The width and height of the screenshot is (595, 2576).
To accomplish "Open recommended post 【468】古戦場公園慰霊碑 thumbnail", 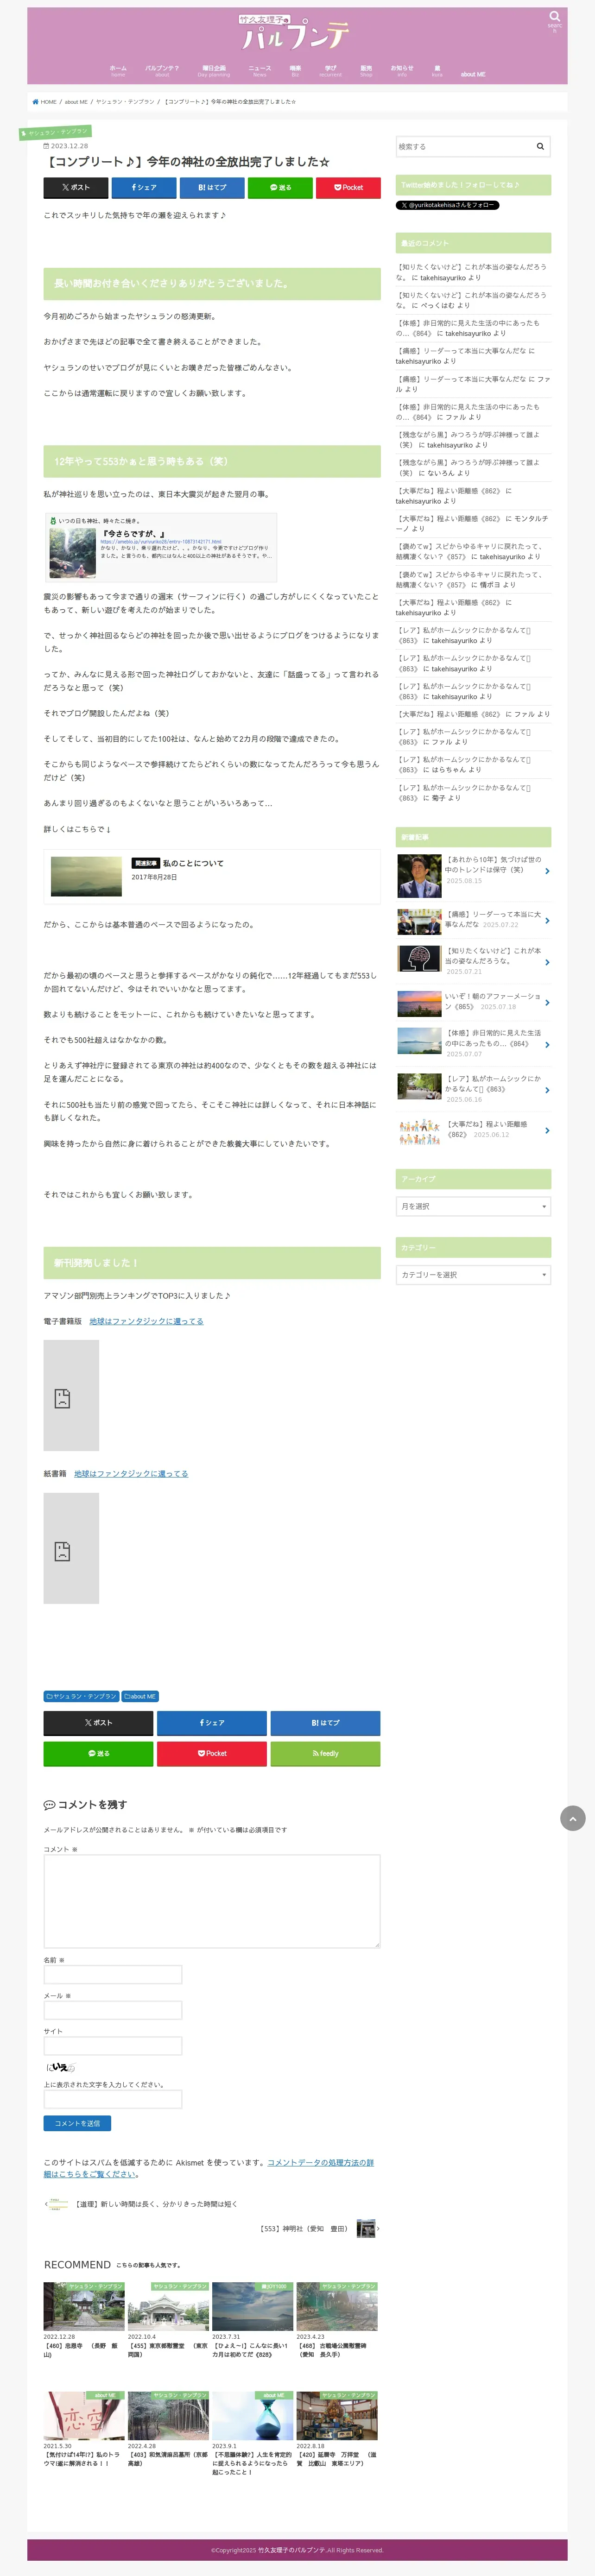I will [337, 2306].
